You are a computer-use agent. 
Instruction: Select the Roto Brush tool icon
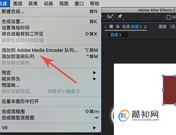point(110,17)
